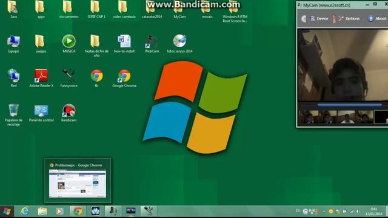Click the live webcam preview in MyCam
This screenshot has height=218, width=388.
[343, 65]
